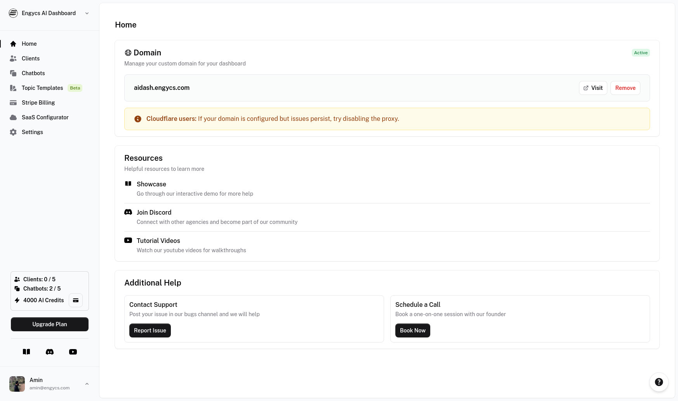
Task: Open the Join Discord resource link
Action: [154, 212]
